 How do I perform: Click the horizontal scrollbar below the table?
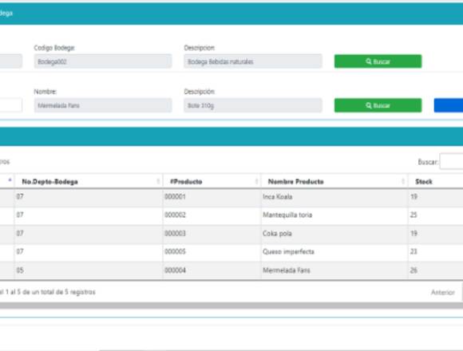231,306
